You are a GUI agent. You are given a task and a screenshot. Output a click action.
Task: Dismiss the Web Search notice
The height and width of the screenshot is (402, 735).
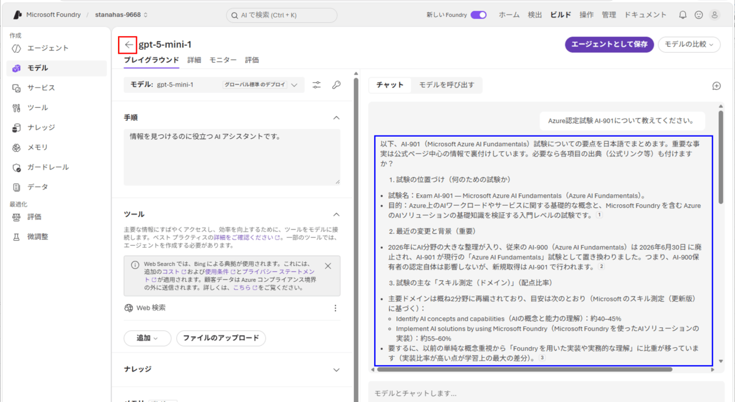(328, 265)
